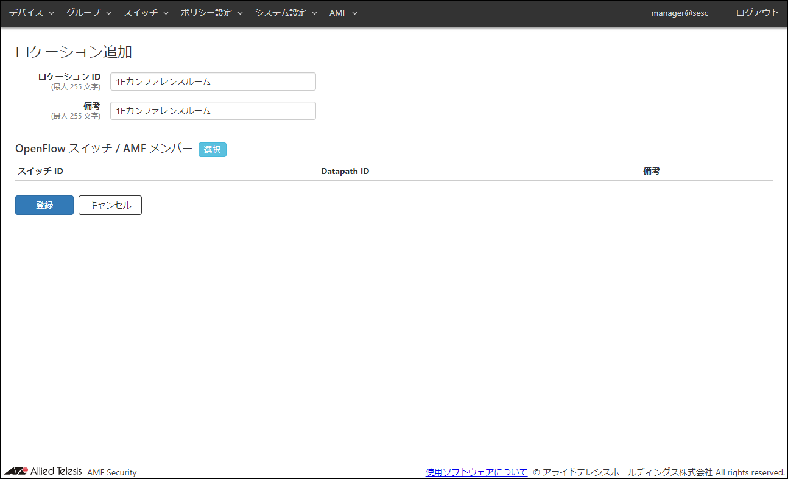Click the Datapath ID column header
788x479 pixels.
tap(345, 171)
